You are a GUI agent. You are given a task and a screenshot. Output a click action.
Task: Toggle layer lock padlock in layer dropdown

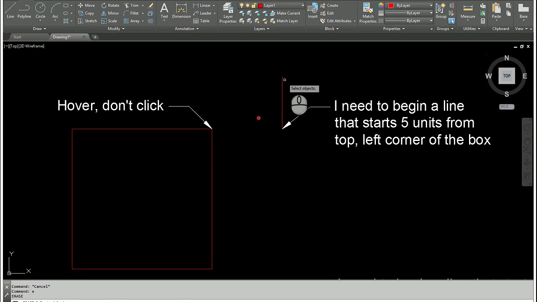[x=254, y=5]
